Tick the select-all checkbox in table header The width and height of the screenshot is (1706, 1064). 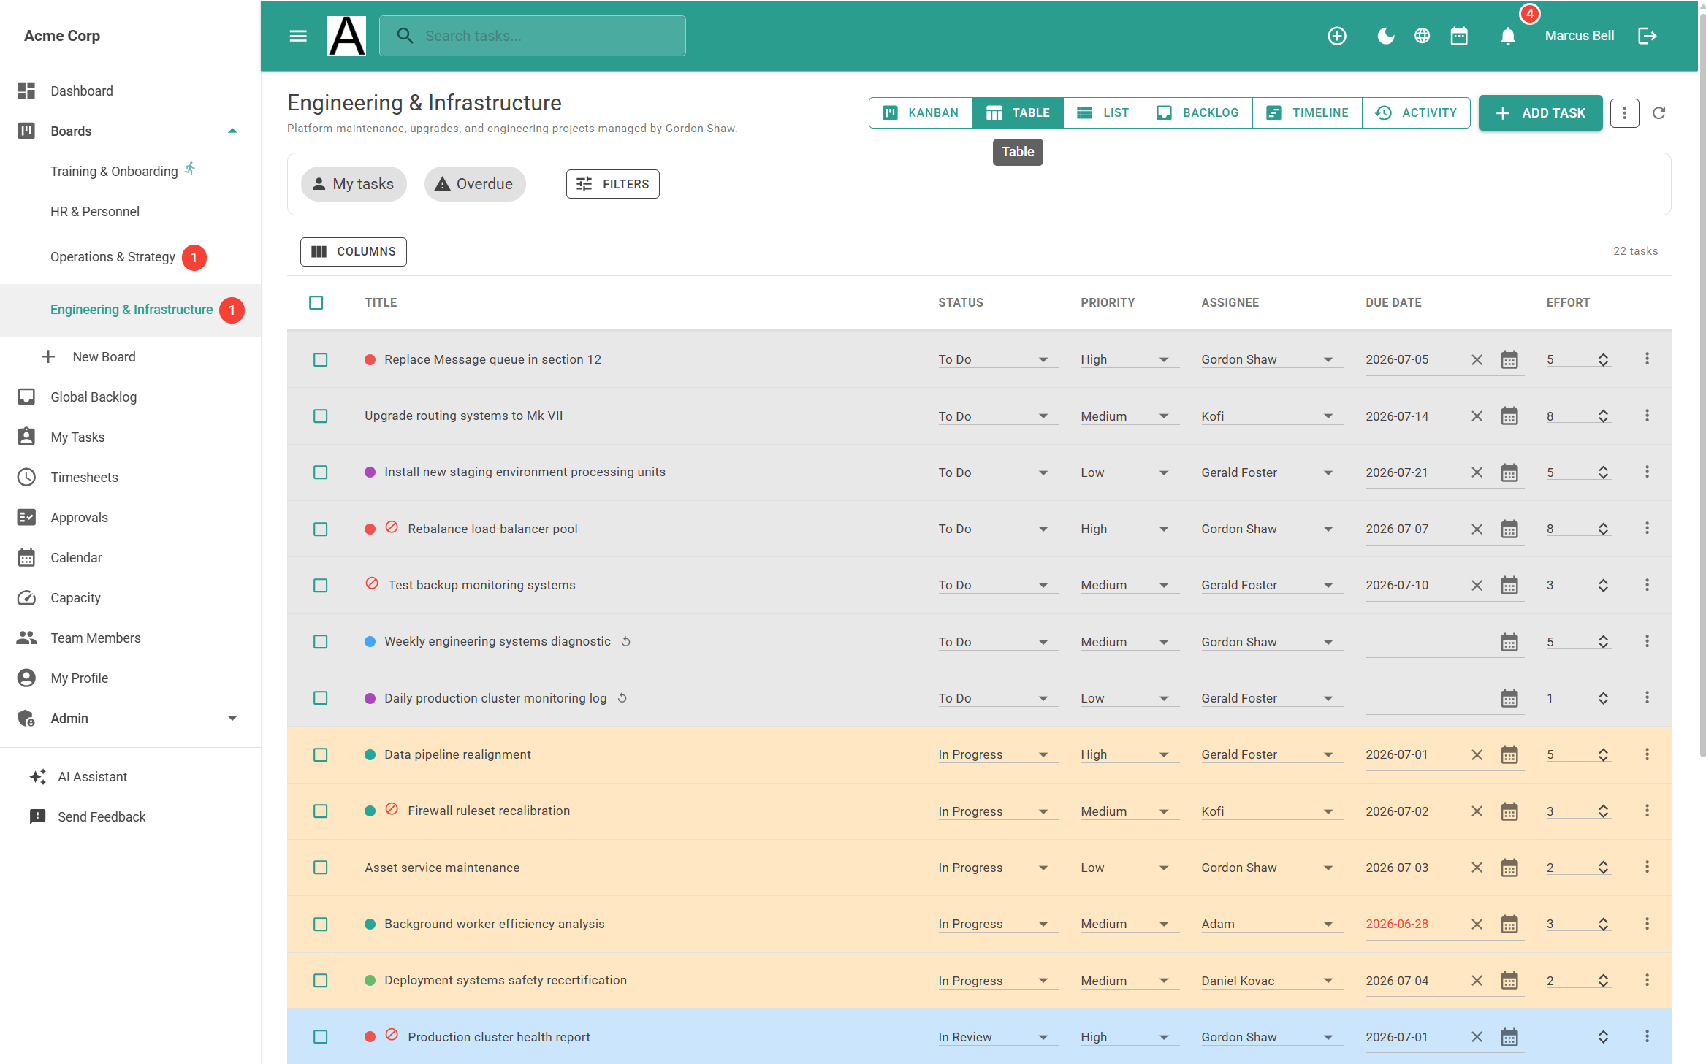tap(316, 302)
